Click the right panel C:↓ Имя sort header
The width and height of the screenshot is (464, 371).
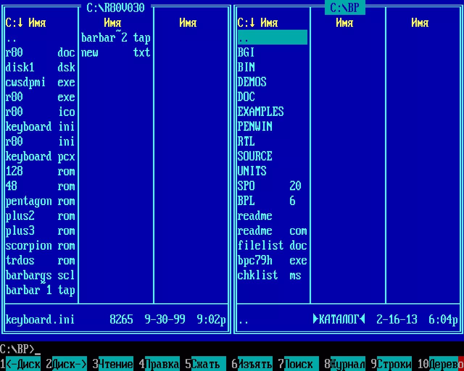point(258,23)
